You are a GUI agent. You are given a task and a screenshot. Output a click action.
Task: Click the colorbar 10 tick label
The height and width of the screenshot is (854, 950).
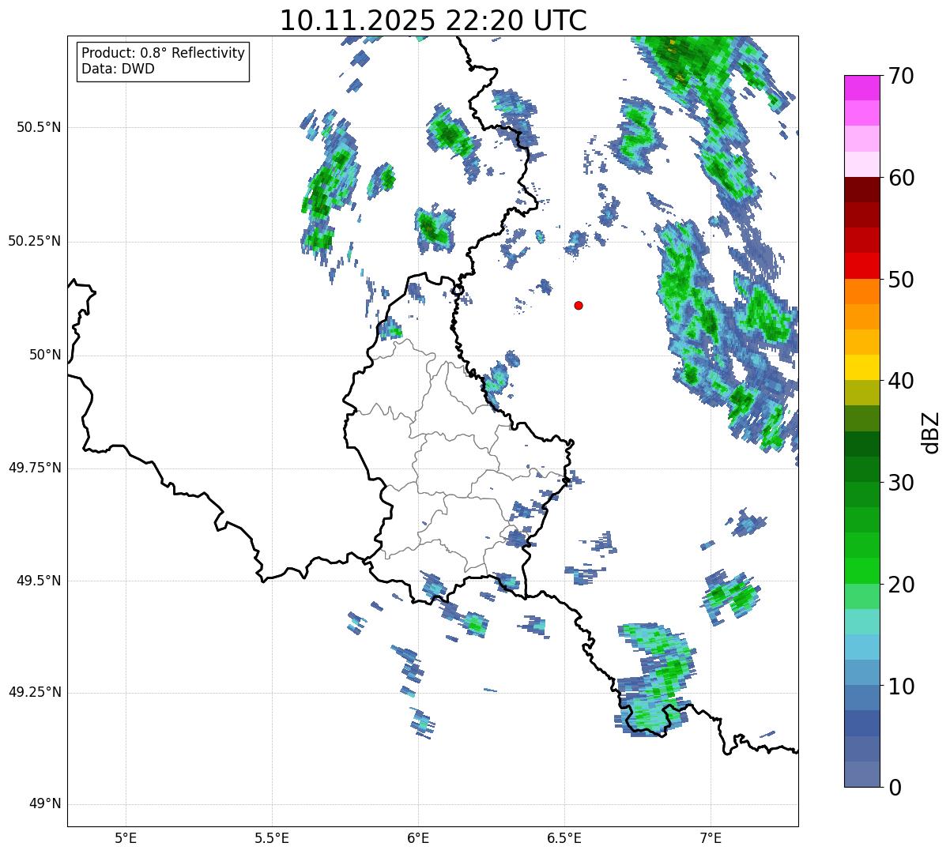pos(901,686)
